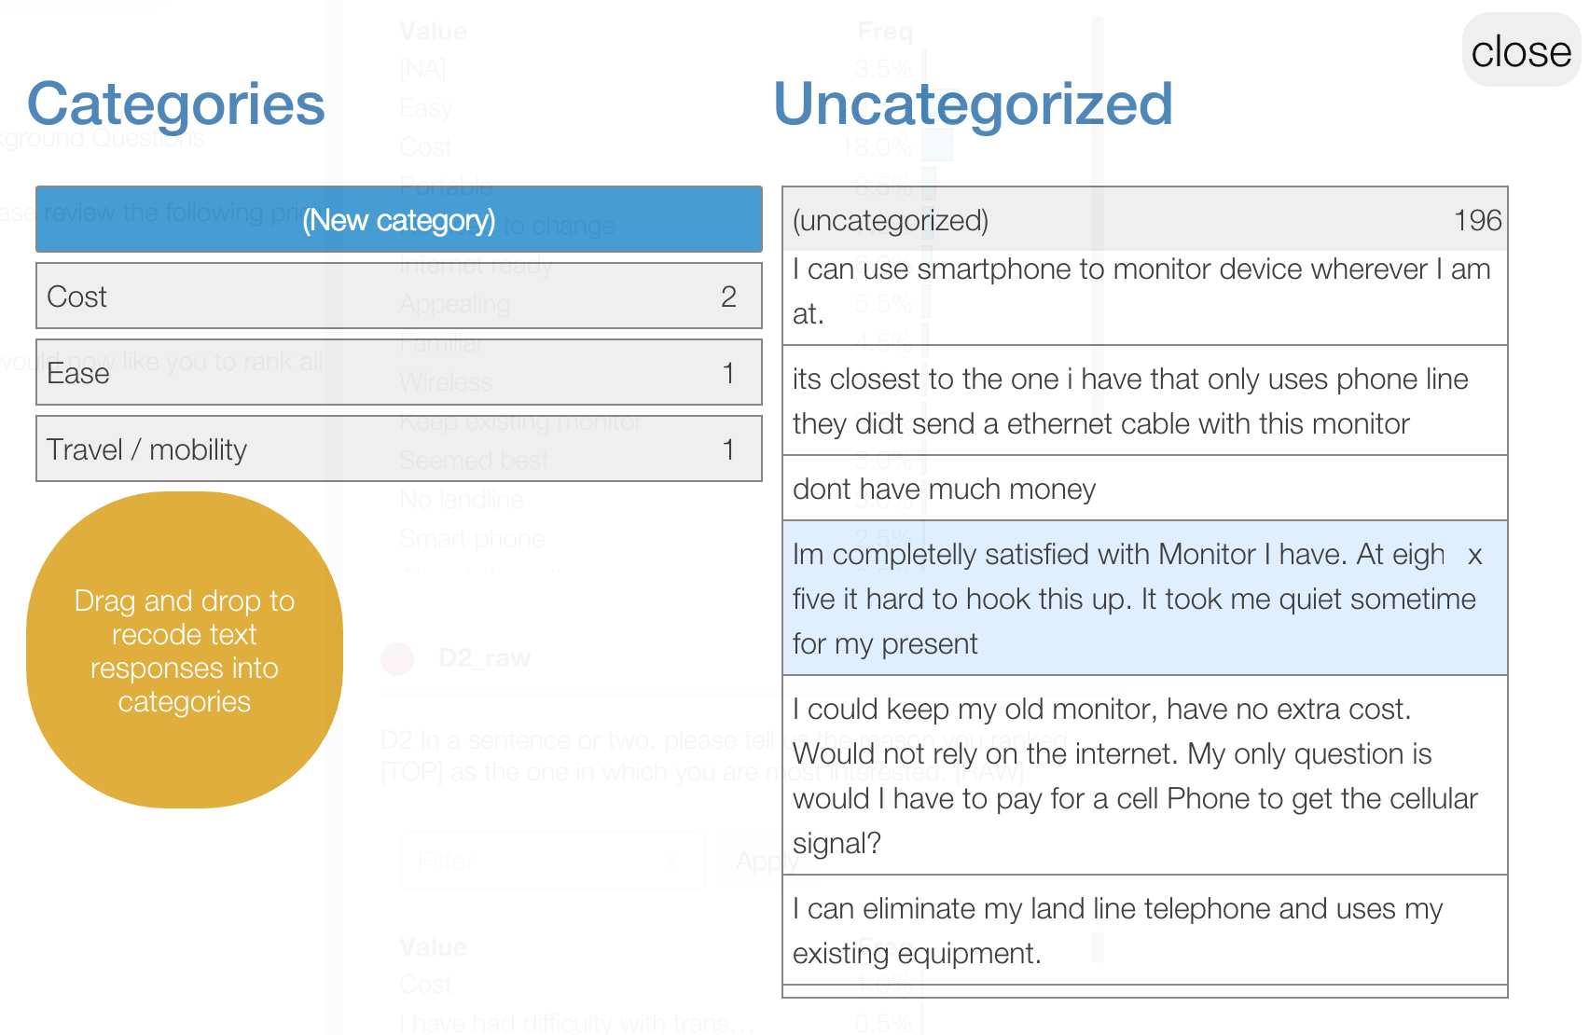Select the smartphone monitor response
1590x1035 pixels.
pyautogui.click(x=1144, y=292)
